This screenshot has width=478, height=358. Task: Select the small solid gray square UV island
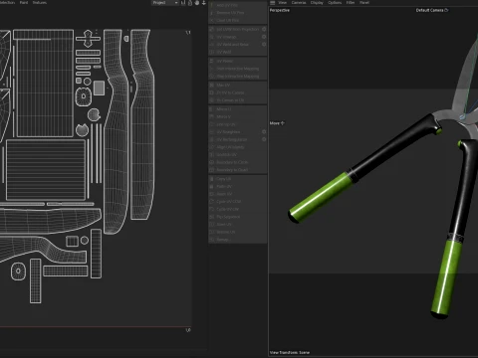99,89
